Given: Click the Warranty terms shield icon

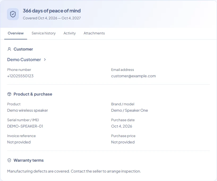Looking at the screenshot, I should 9,160.
